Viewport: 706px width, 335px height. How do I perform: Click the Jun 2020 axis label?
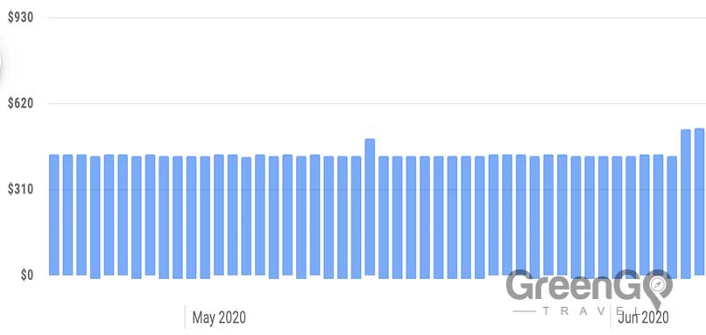coord(643,318)
